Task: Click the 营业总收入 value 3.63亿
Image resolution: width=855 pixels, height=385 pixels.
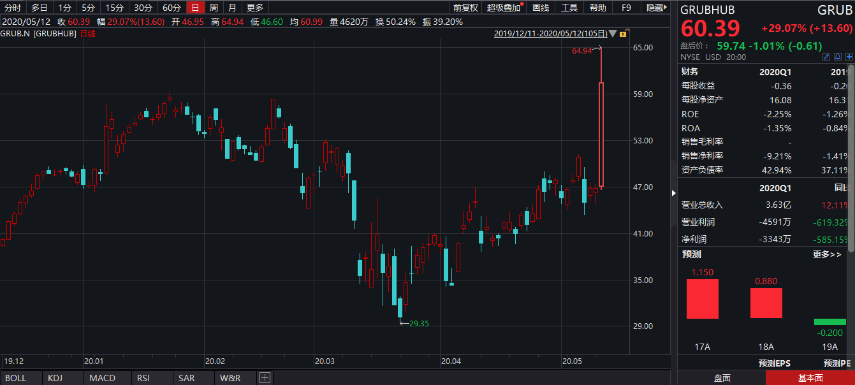Action: pos(778,205)
